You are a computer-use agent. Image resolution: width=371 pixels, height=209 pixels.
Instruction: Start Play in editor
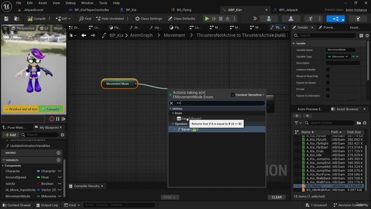(x=207, y=19)
